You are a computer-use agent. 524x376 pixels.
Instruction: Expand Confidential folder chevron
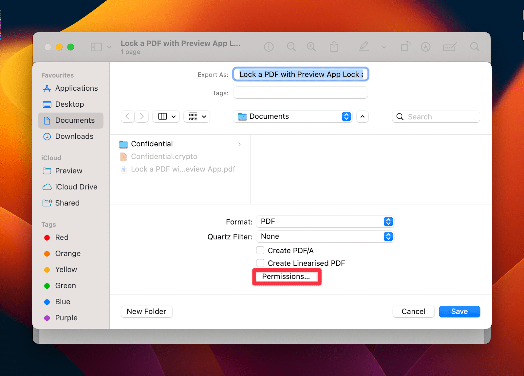239,144
